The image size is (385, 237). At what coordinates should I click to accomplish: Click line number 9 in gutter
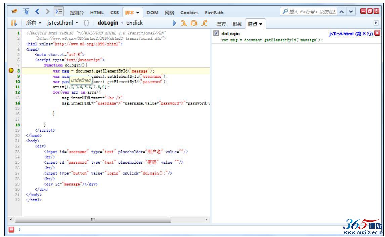[x=19, y=76]
